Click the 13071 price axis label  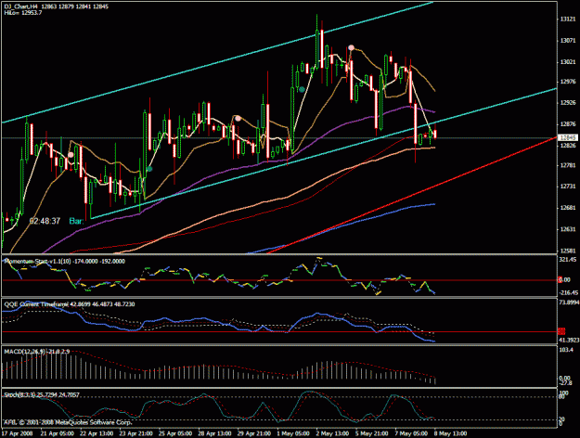pos(567,40)
